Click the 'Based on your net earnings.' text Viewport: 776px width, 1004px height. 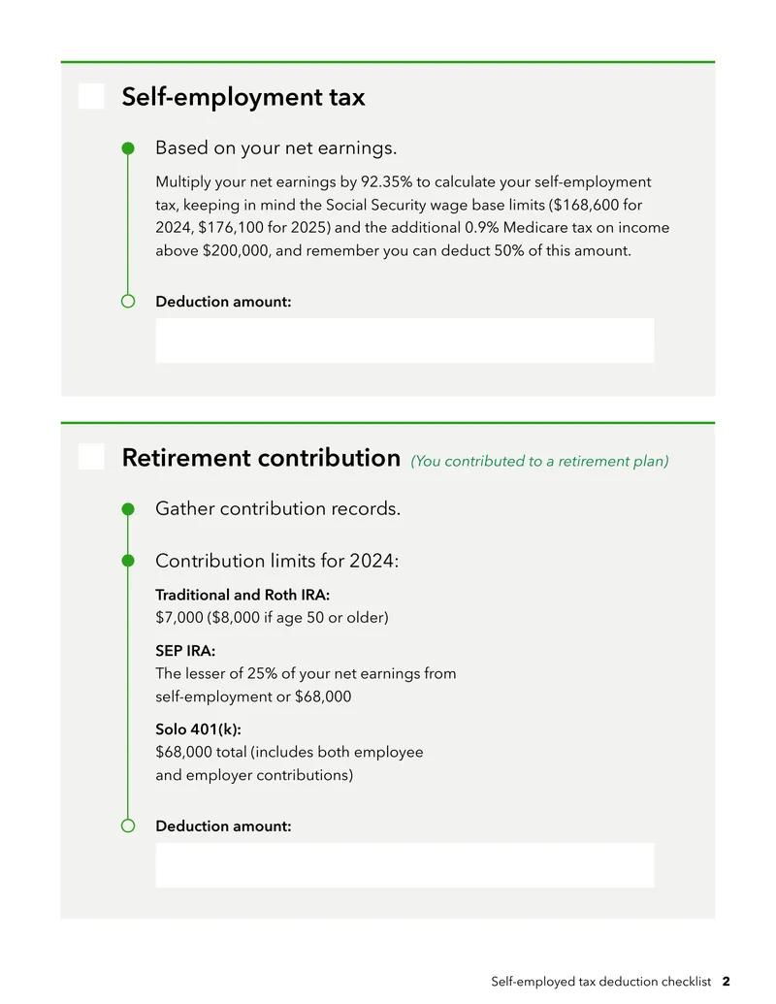pos(275,147)
